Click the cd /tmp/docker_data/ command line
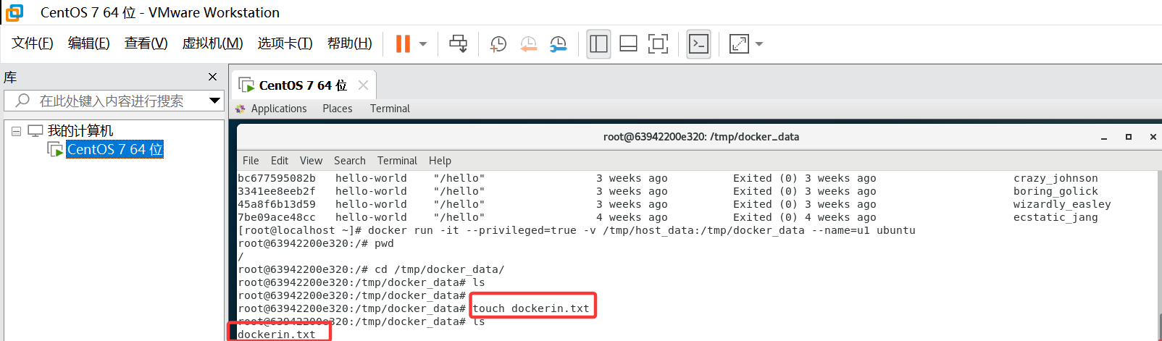1162x341 pixels. tap(371, 269)
